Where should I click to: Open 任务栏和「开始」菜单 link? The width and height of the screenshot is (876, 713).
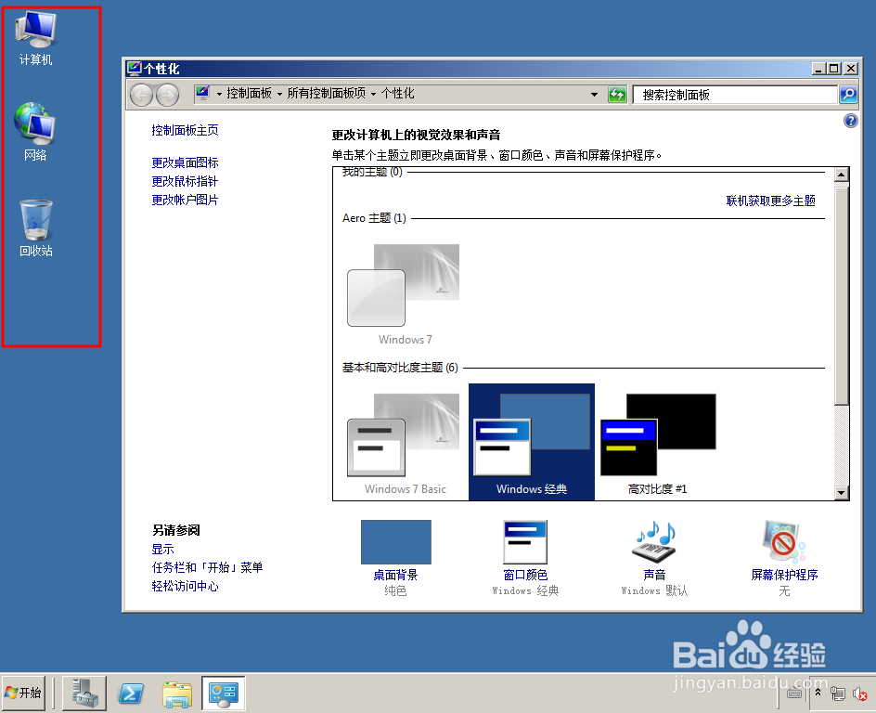coord(207,568)
